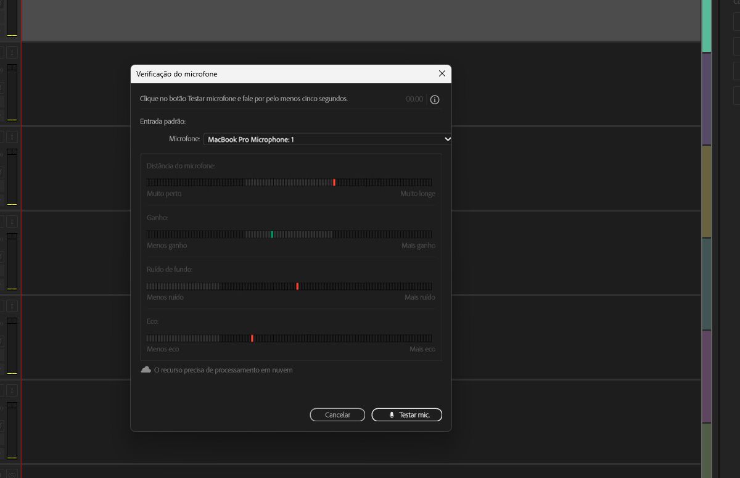Screen dimensions: 740x478
Task: Click the 00.00 timer readout
Action: (x=414, y=99)
